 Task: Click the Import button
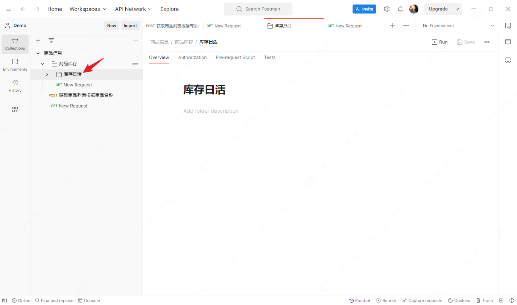coord(130,26)
